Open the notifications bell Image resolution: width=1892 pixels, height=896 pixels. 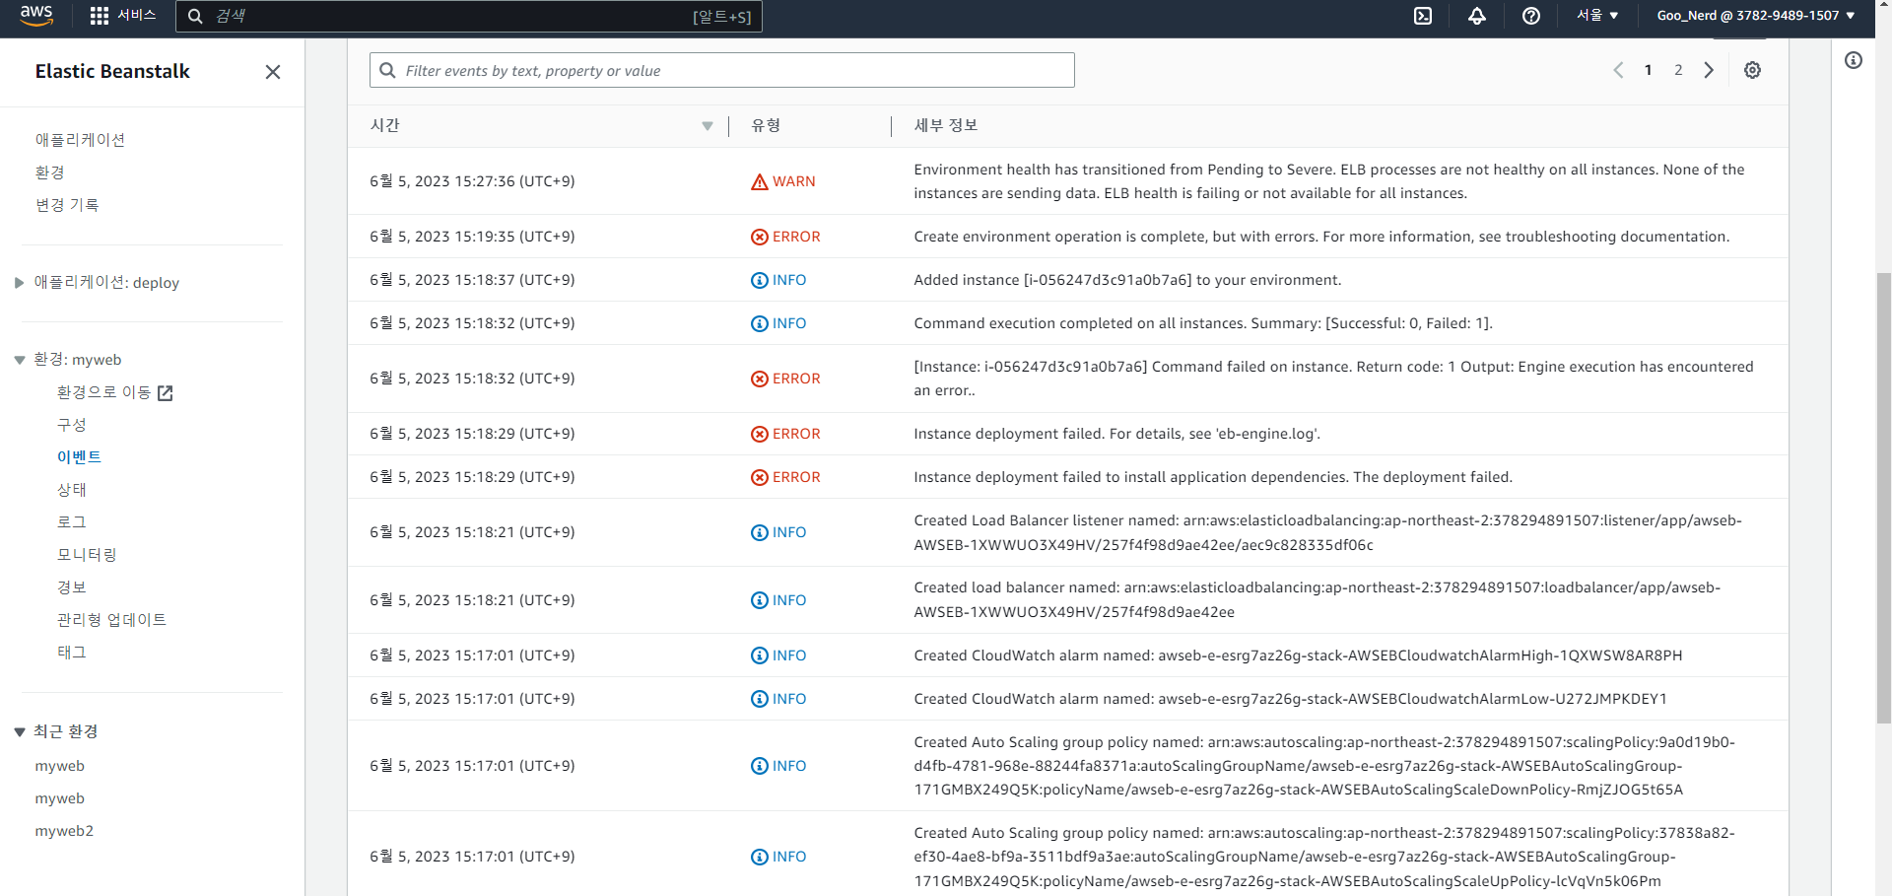point(1476,16)
